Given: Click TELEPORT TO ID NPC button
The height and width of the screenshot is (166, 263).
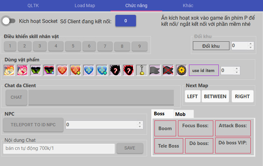Looking at the screenshot, I should [x=33, y=125].
